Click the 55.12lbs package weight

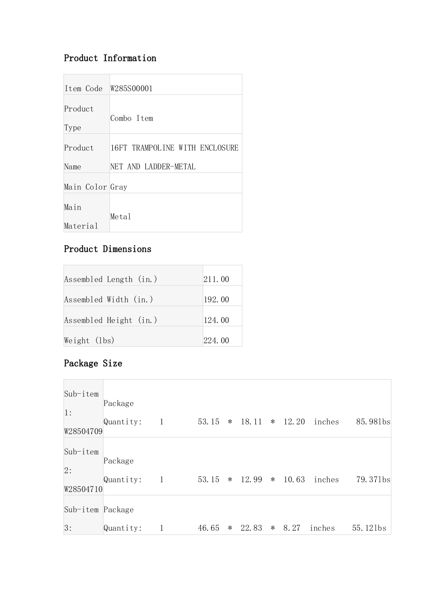click(369, 528)
